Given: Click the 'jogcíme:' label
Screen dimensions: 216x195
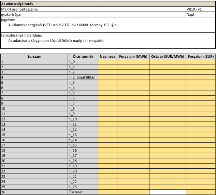Looking at the screenshot, I should [8, 20].
